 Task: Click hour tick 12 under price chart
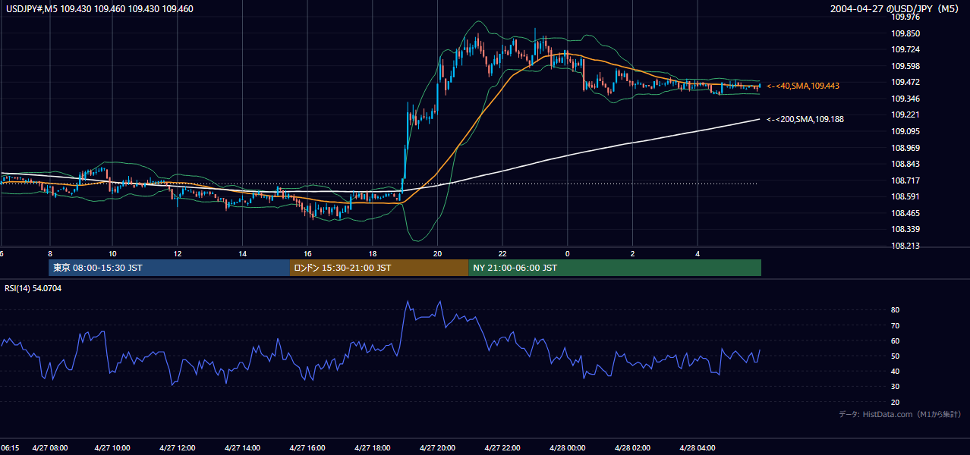point(177,253)
